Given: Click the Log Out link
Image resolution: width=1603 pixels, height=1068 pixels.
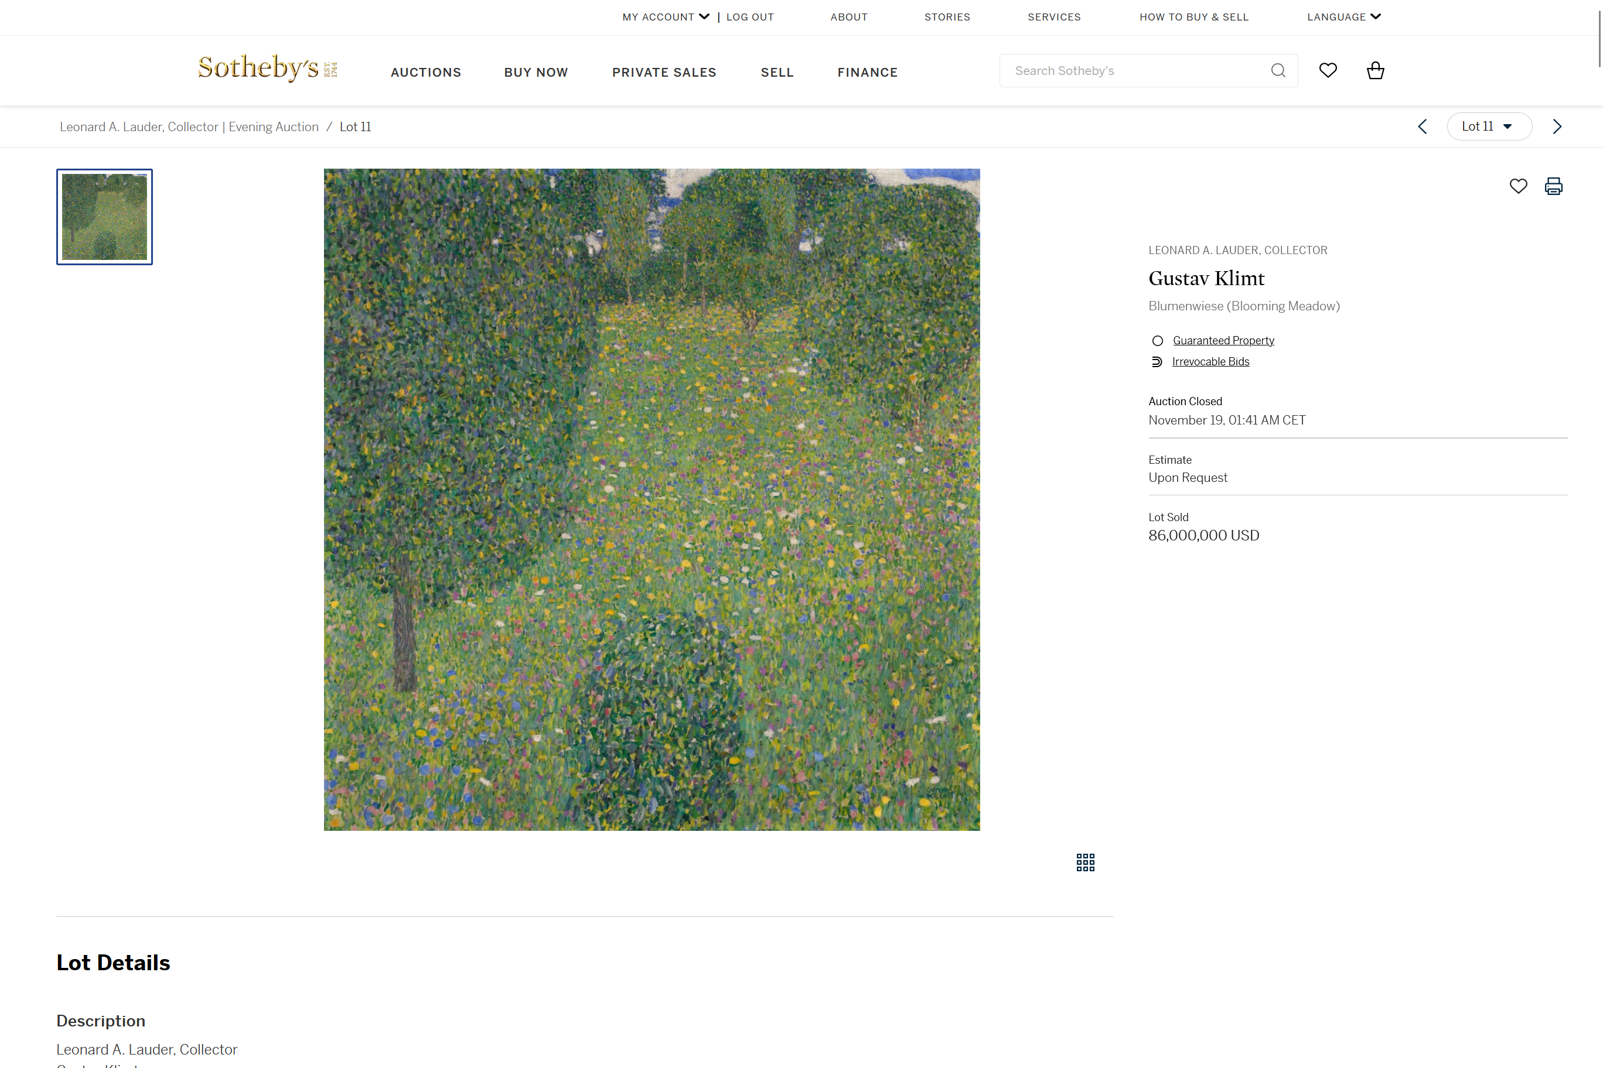Looking at the screenshot, I should click(x=750, y=17).
